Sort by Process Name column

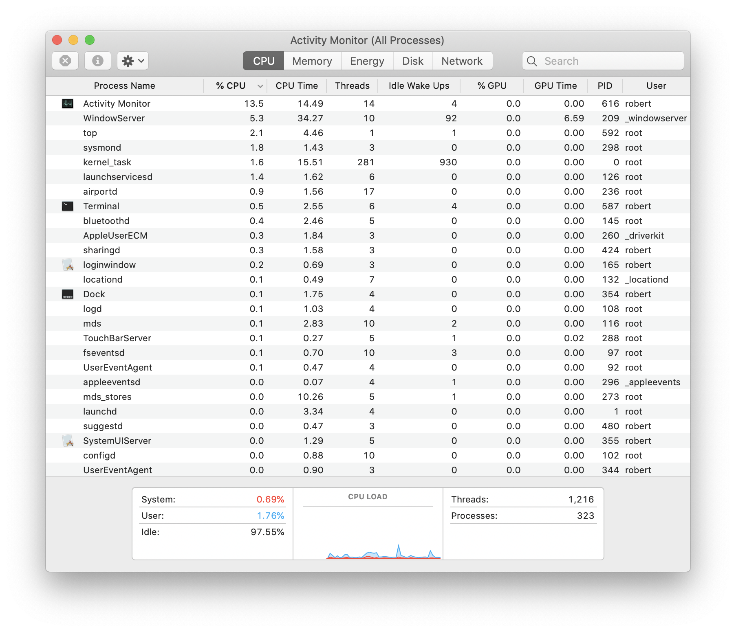point(125,86)
